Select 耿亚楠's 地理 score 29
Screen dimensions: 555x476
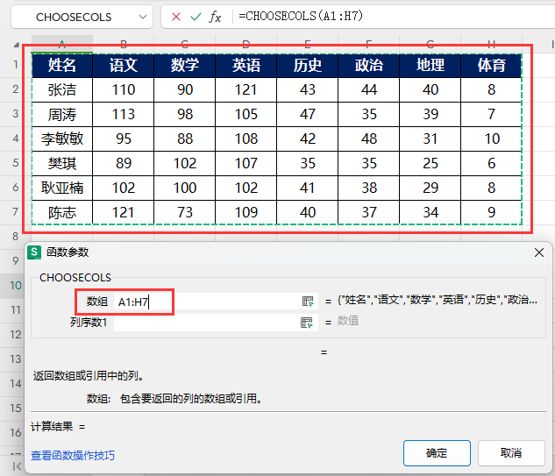pyautogui.click(x=430, y=188)
